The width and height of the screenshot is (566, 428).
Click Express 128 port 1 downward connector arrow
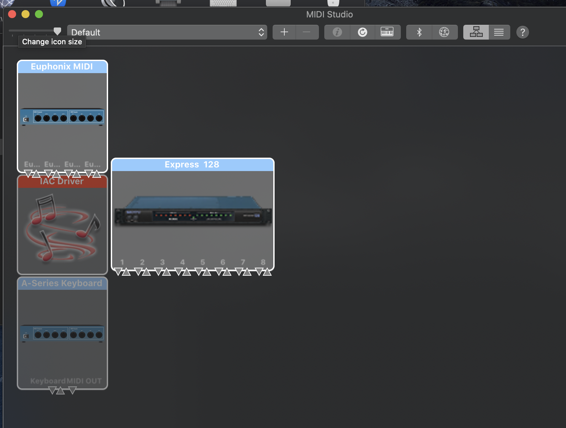click(118, 271)
